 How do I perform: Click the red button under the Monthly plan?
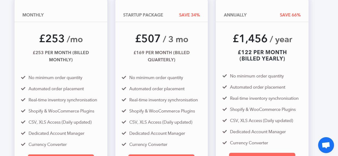[x=61, y=155]
